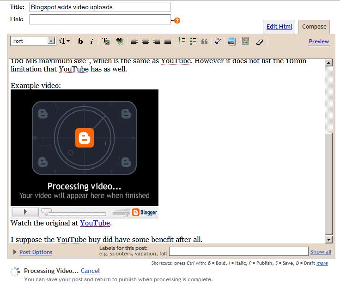340x284 pixels.
Task: Run the spell check tool
Action: pyautogui.click(x=218, y=41)
